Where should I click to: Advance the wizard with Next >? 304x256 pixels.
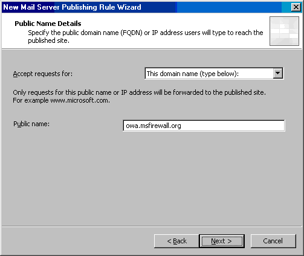point(222,241)
